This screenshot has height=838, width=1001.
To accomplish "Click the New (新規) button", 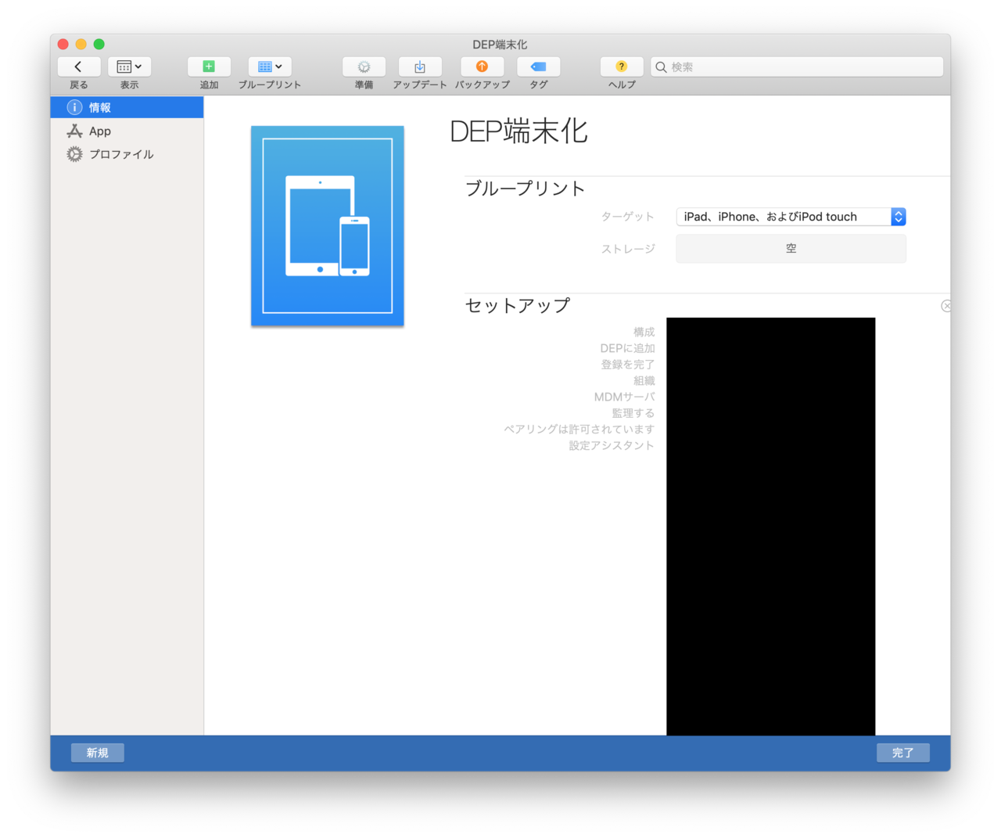I will [x=98, y=753].
